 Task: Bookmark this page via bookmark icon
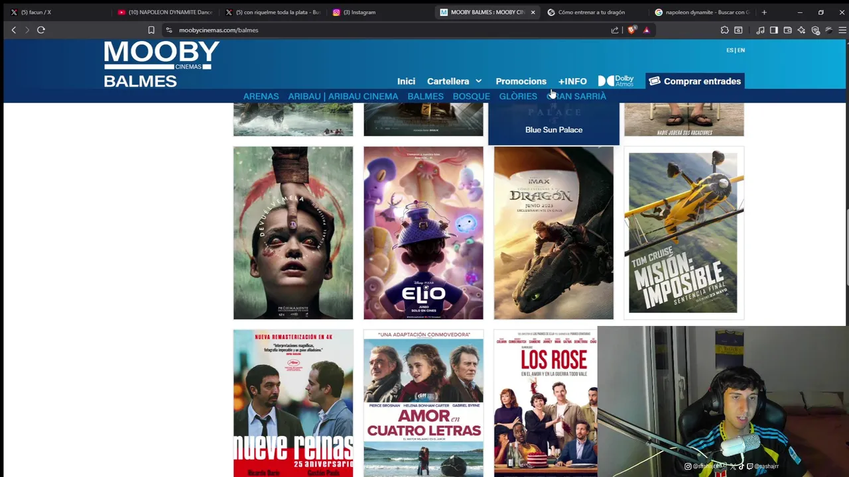click(x=151, y=30)
